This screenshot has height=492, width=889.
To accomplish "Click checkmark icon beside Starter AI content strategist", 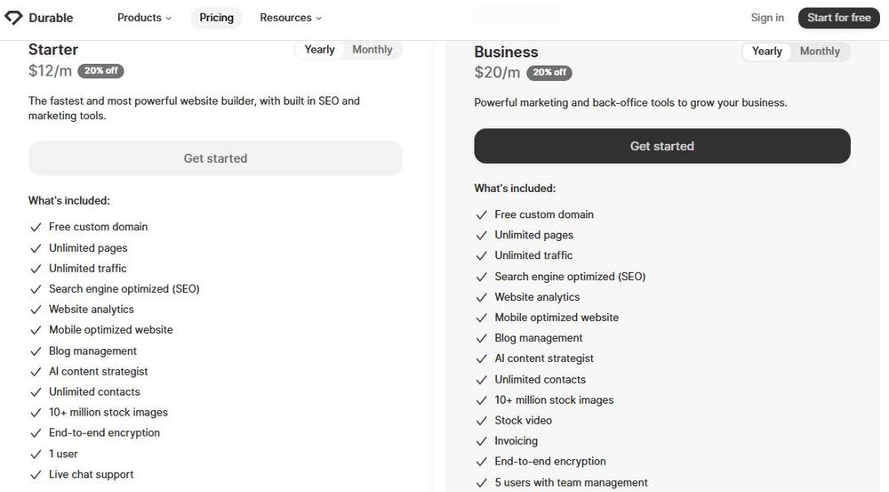I will coord(36,372).
